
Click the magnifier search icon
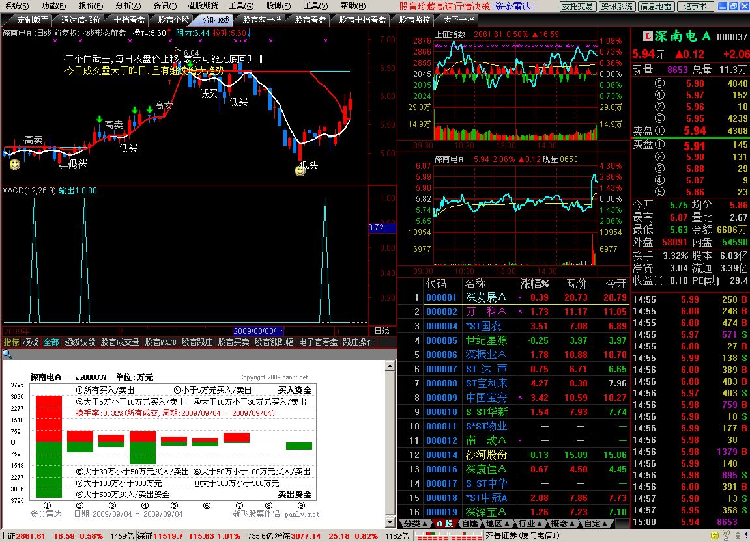(x=7, y=354)
